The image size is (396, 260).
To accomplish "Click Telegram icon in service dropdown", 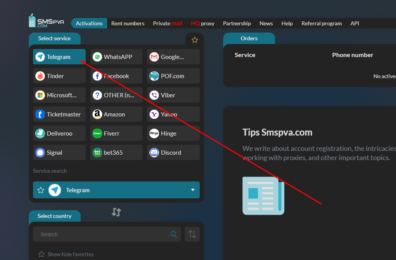I will 55,190.
